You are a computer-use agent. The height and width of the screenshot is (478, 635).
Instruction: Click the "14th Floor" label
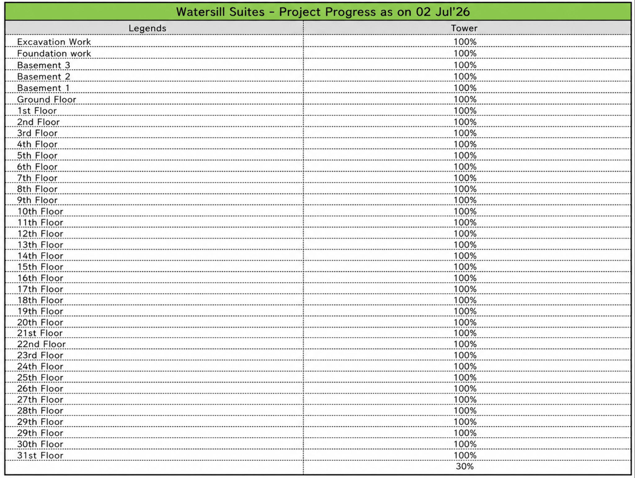click(40, 256)
